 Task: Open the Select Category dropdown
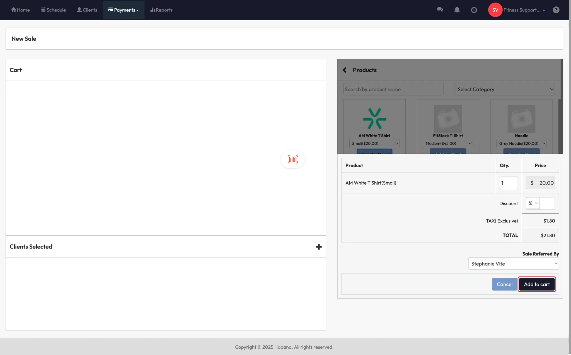coord(505,89)
